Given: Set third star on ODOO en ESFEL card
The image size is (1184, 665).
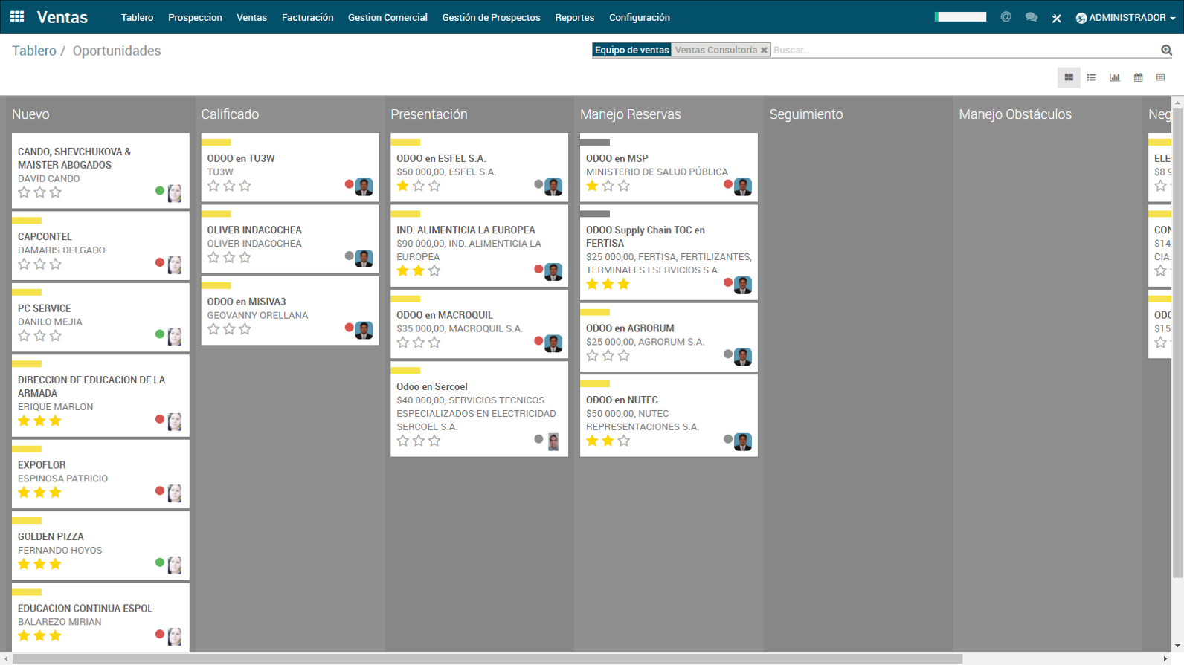Looking at the screenshot, I should tap(434, 186).
